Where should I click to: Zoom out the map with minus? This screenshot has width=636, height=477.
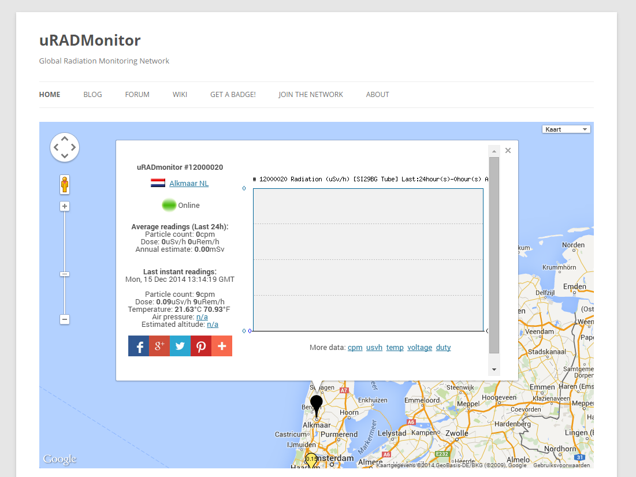click(65, 319)
